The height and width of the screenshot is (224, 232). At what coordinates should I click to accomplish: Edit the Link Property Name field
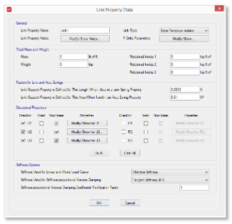[84, 30]
